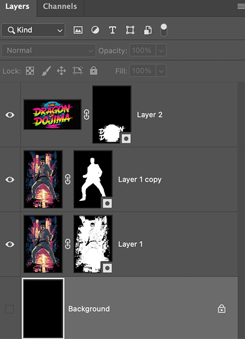The image size is (245, 339).
Task: Open the Fill slider arrow
Action: click(161, 71)
